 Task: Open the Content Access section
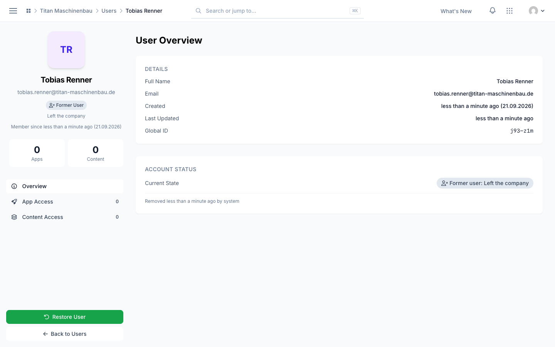click(65, 217)
